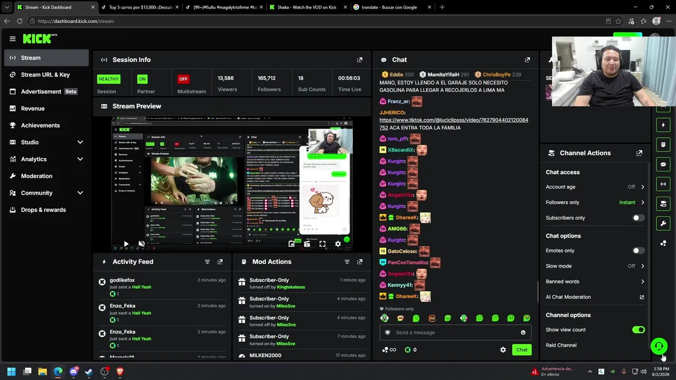Open Drops & rewards page
Viewport: 676px width, 380px height.
click(46, 210)
